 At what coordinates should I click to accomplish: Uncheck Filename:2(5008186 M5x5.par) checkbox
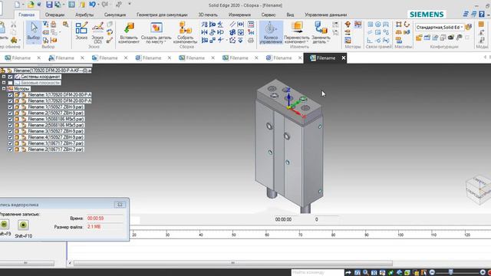coord(10,125)
